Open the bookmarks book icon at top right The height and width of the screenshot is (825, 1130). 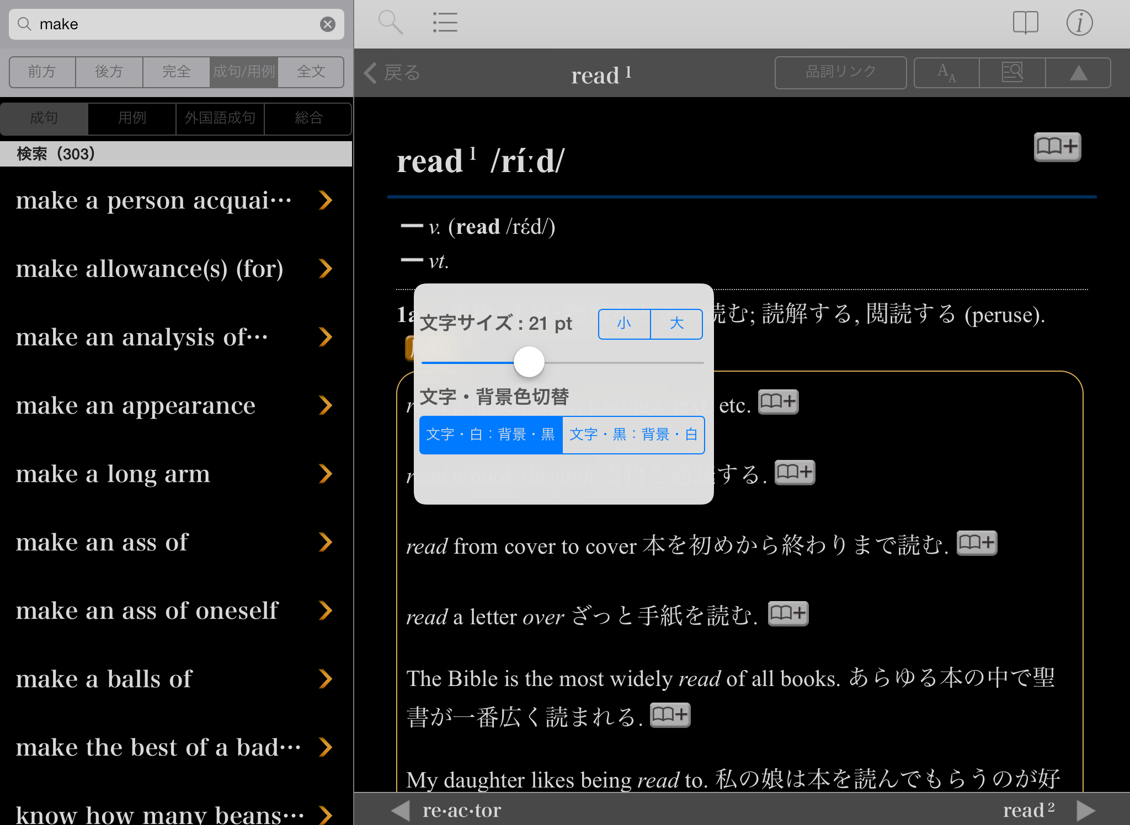(x=1025, y=23)
